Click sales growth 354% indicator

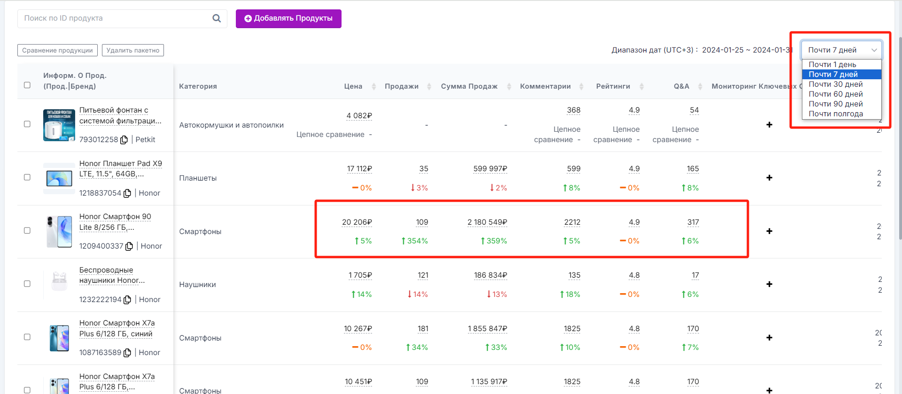click(414, 241)
